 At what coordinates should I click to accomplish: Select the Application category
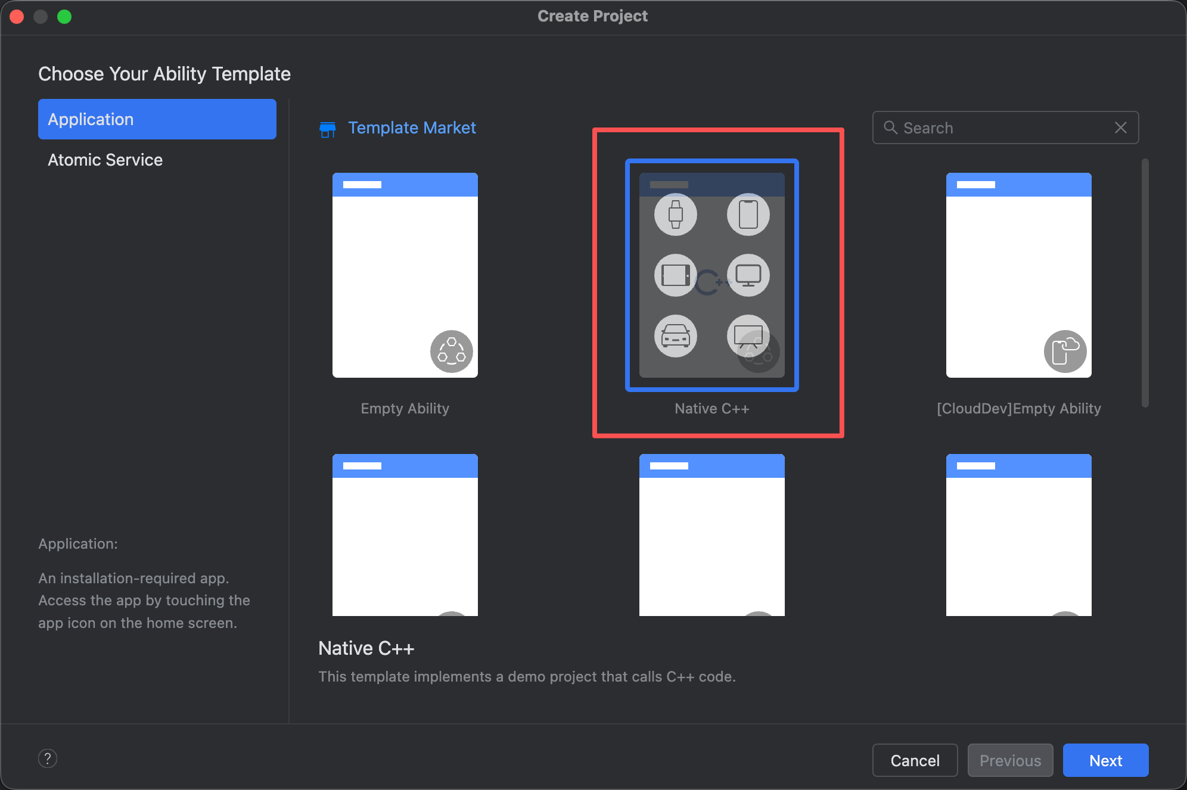click(x=157, y=119)
